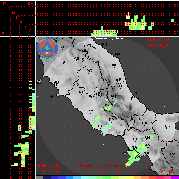Click the SI city label
This screenshot has width=179, height=179.
(63, 62)
